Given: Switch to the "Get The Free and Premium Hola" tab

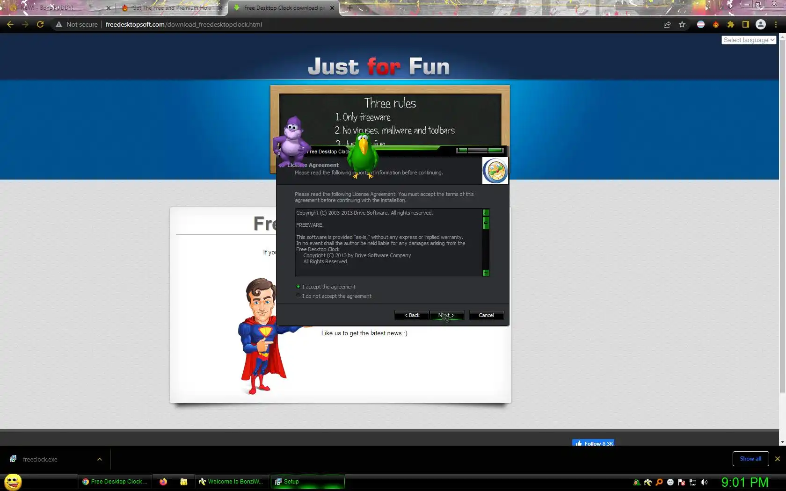Looking at the screenshot, I should (x=171, y=8).
